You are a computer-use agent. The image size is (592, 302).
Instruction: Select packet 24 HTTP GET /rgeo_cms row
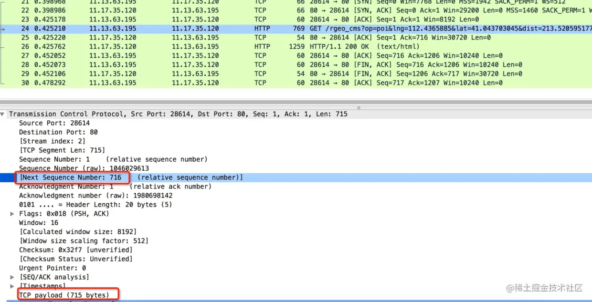point(296,28)
